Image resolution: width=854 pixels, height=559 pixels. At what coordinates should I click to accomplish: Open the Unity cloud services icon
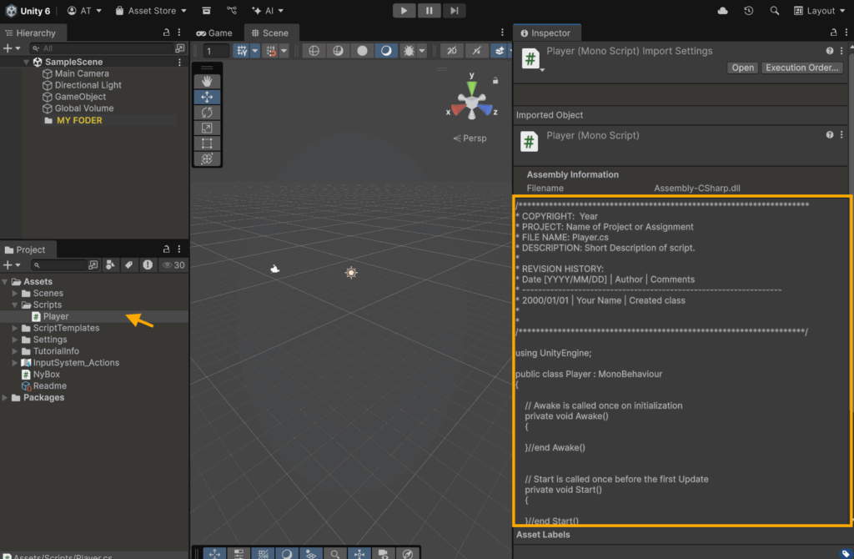coord(722,10)
